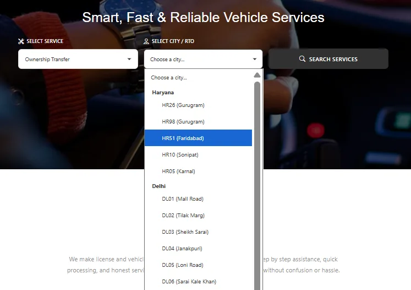Click the Select City / RTO combo box
411x290 pixels.
[203, 59]
